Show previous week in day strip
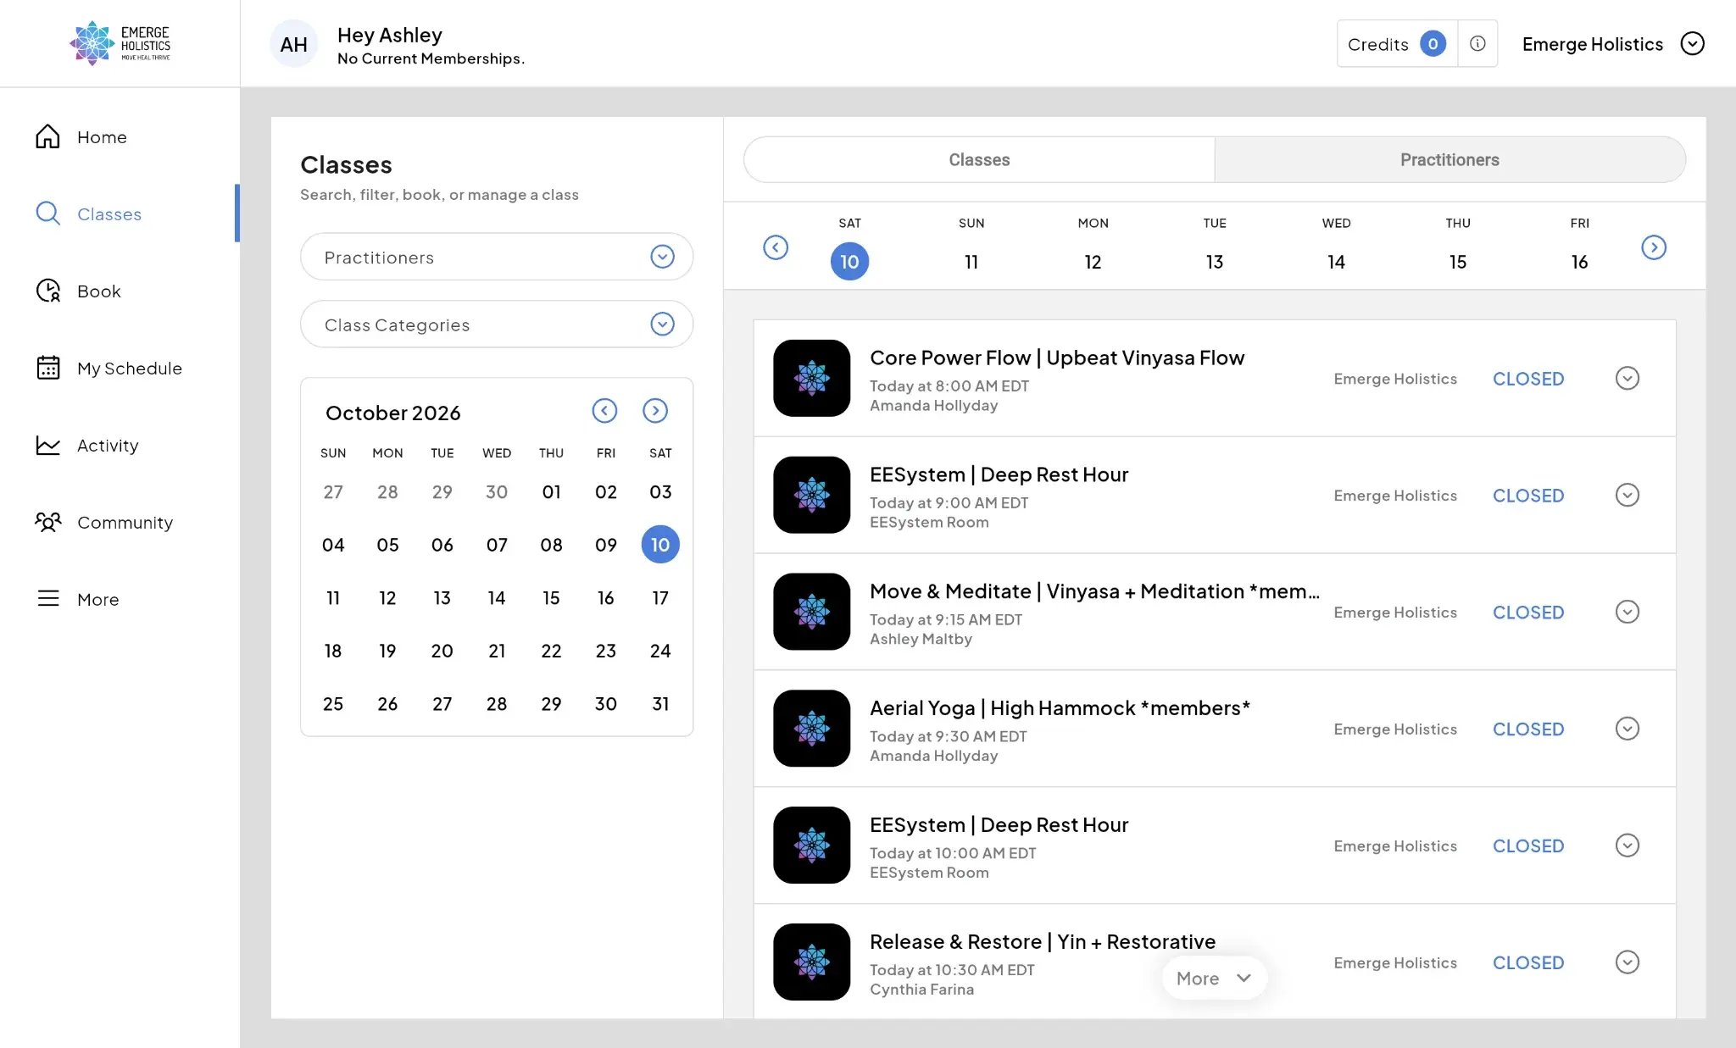 coord(776,247)
